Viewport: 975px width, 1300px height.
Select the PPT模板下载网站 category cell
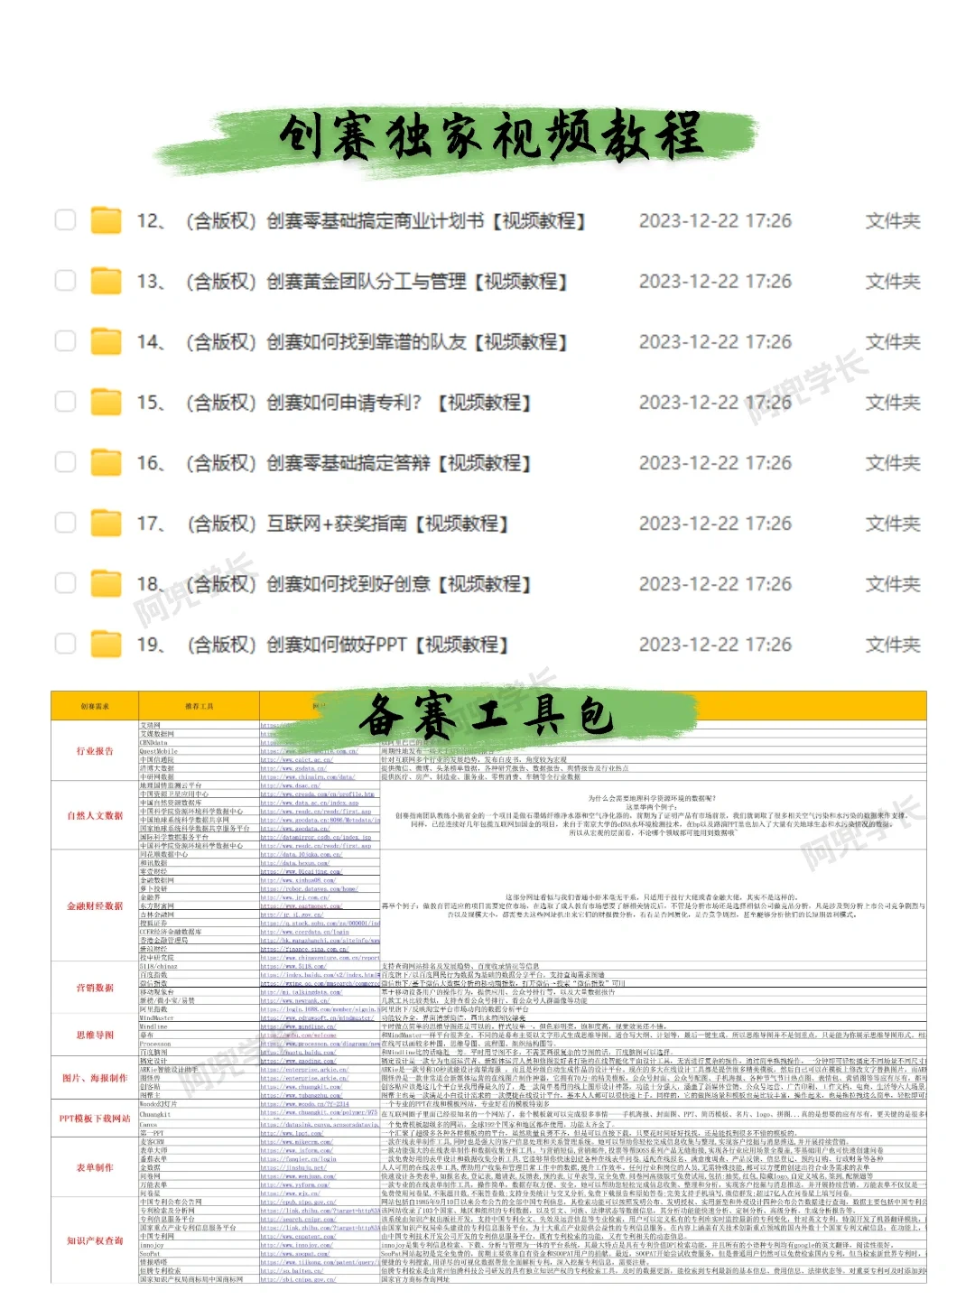click(x=95, y=1119)
